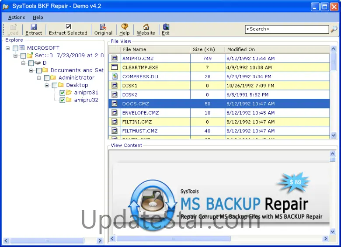This screenshot has width=341, height=247.
Task: Click the FILTINI.CMZ file icon
Action: 115,122
